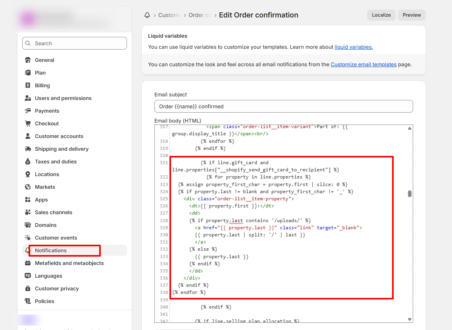Image resolution: width=452 pixels, height=330 pixels.
Task: Click into the Email subject field
Action: (x=283, y=106)
